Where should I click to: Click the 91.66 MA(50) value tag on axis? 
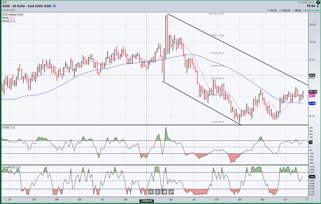click(313, 103)
